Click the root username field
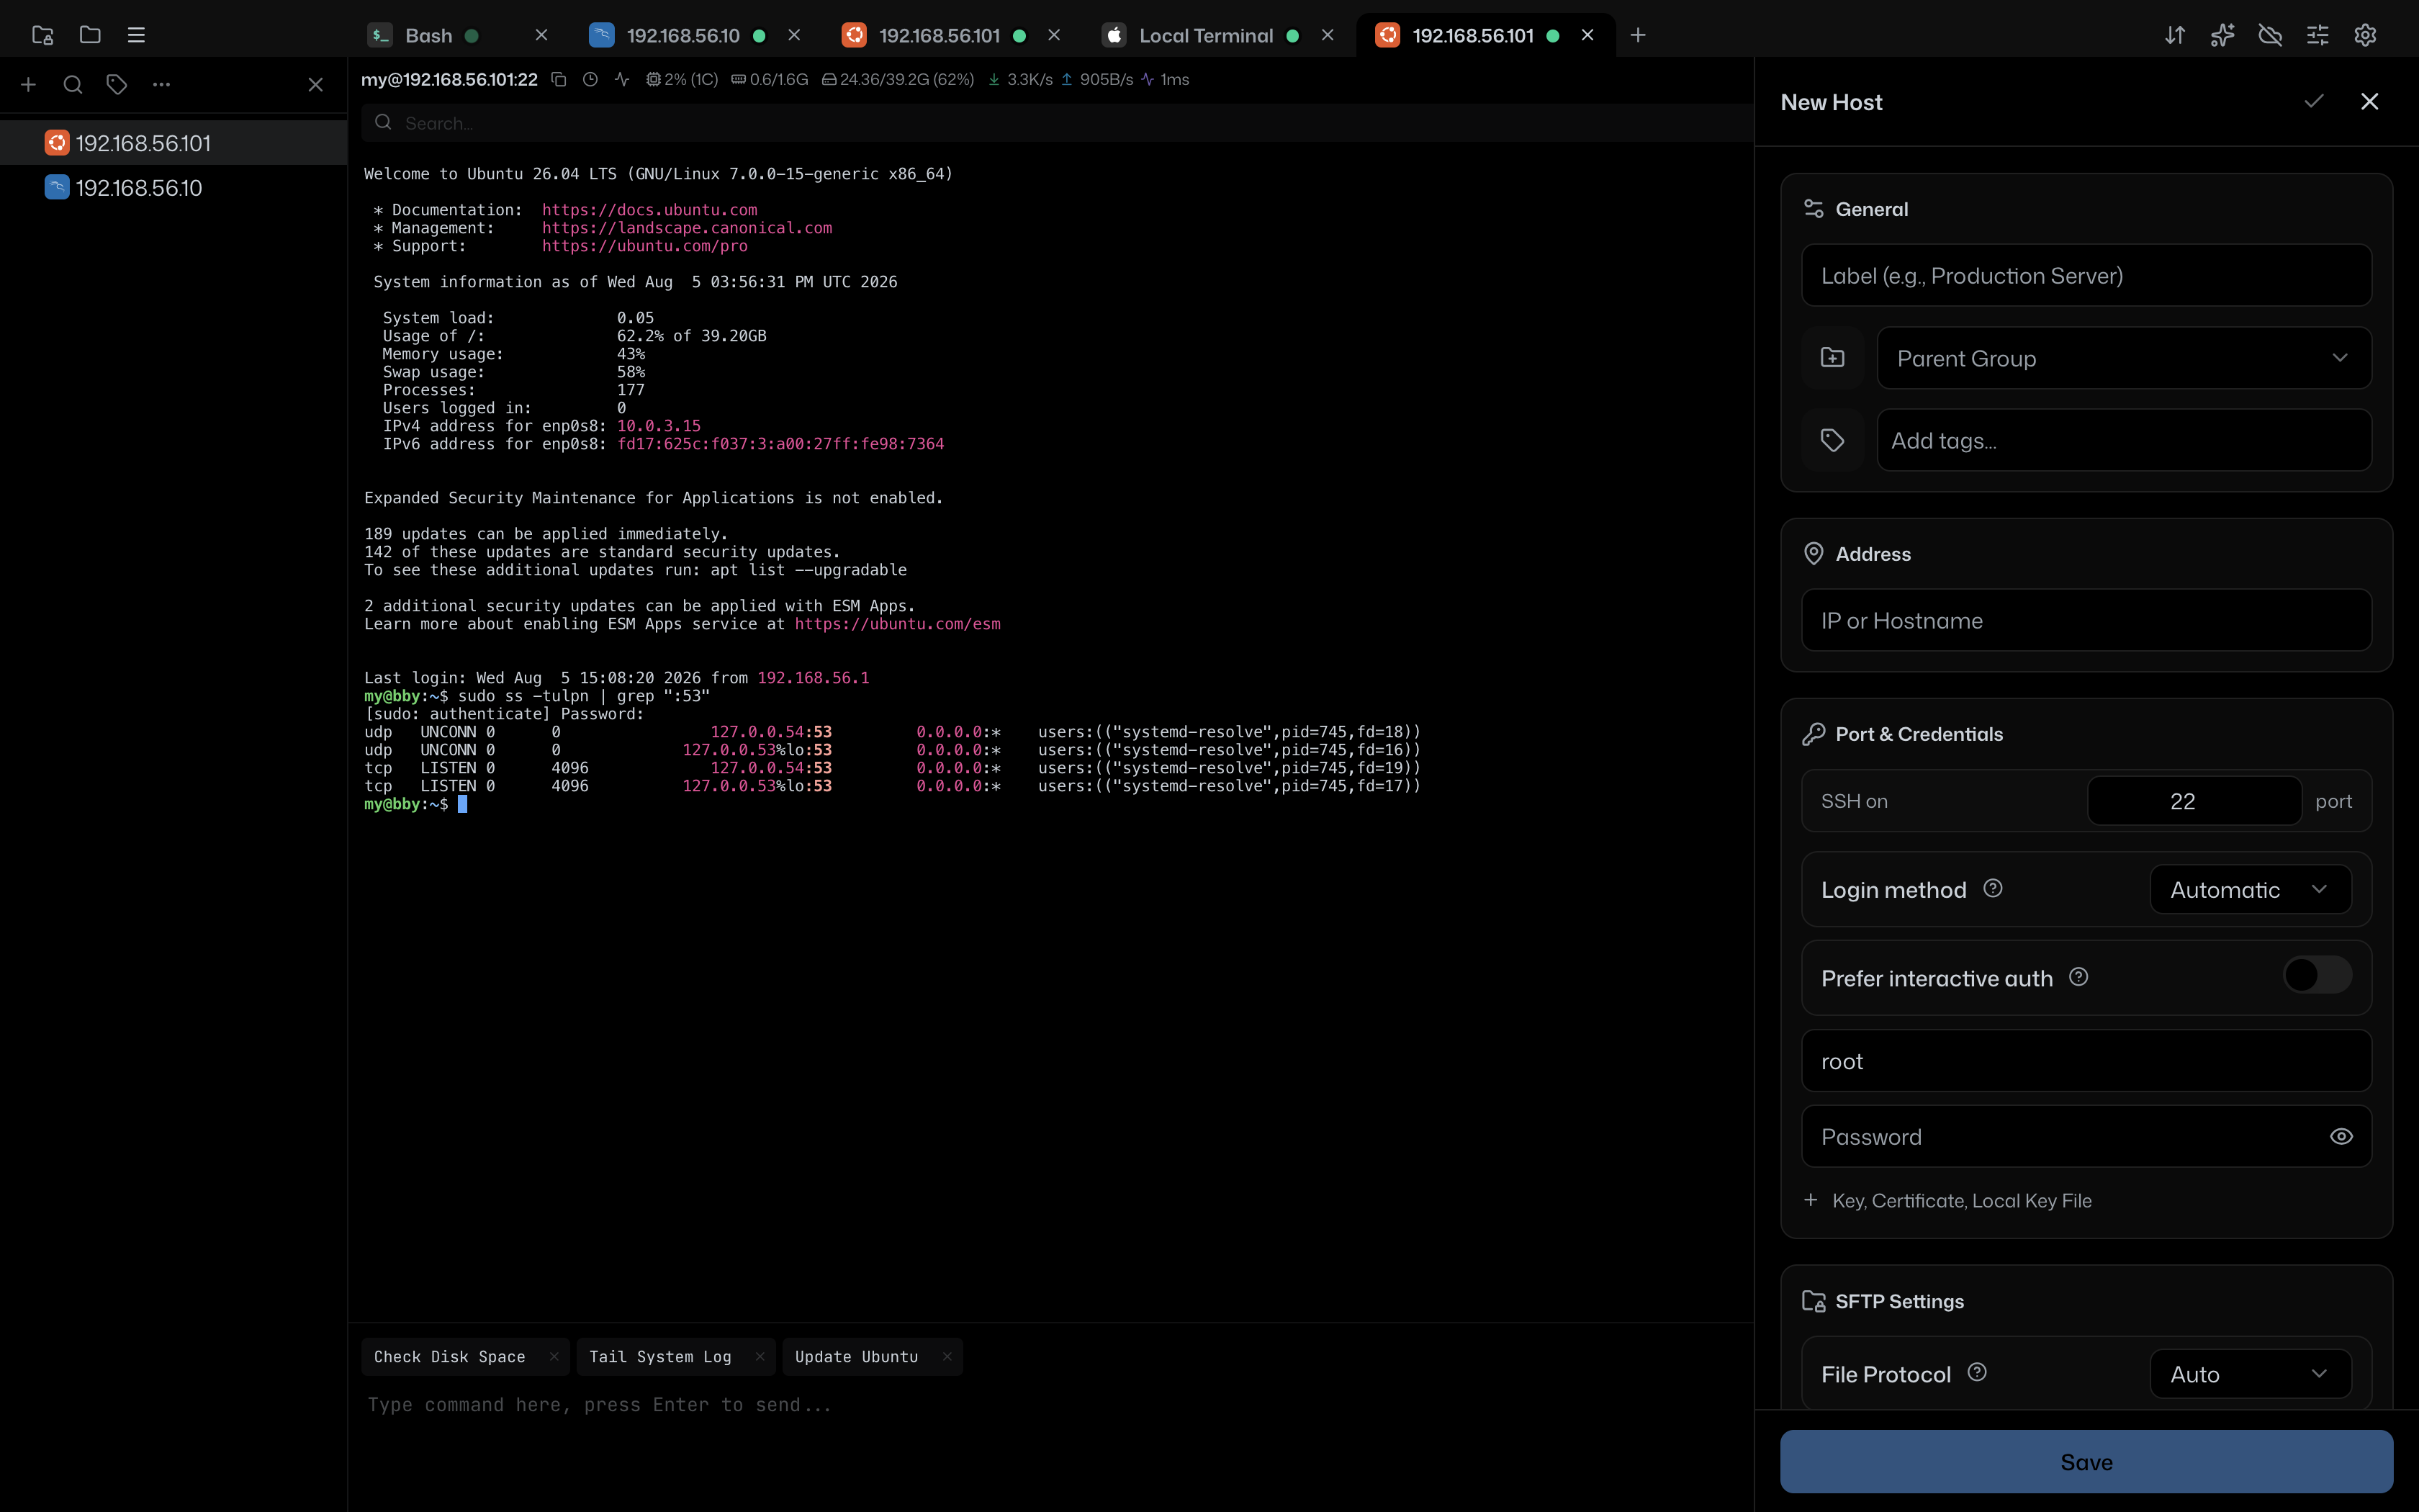2419x1512 pixels. [2086, 1060]
